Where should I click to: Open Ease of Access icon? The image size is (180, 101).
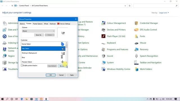pos(4,36)
